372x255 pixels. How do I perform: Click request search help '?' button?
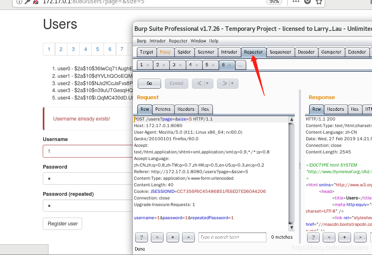tap(141, 237)
